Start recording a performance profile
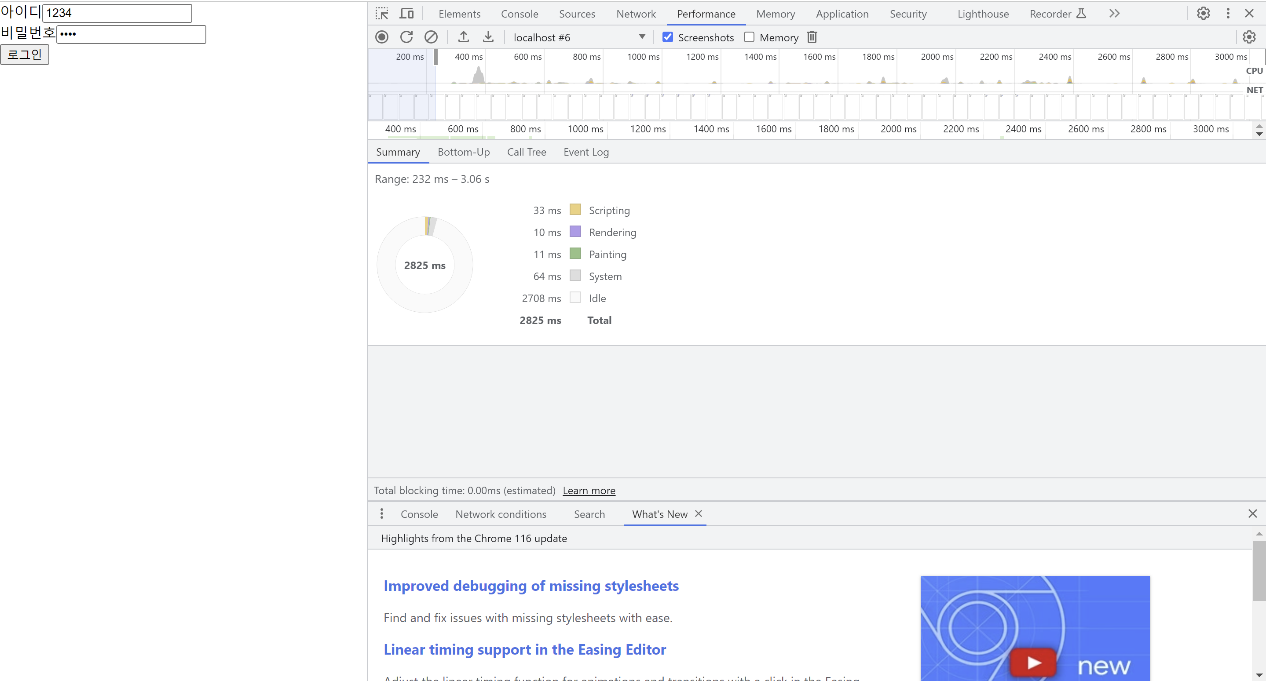 coord(382,37)
